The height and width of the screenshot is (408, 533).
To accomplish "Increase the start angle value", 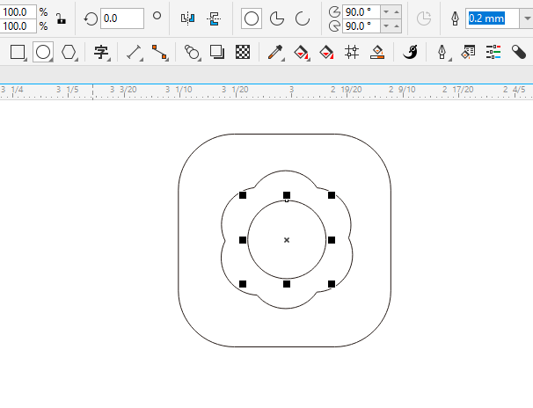I will 397,12.
